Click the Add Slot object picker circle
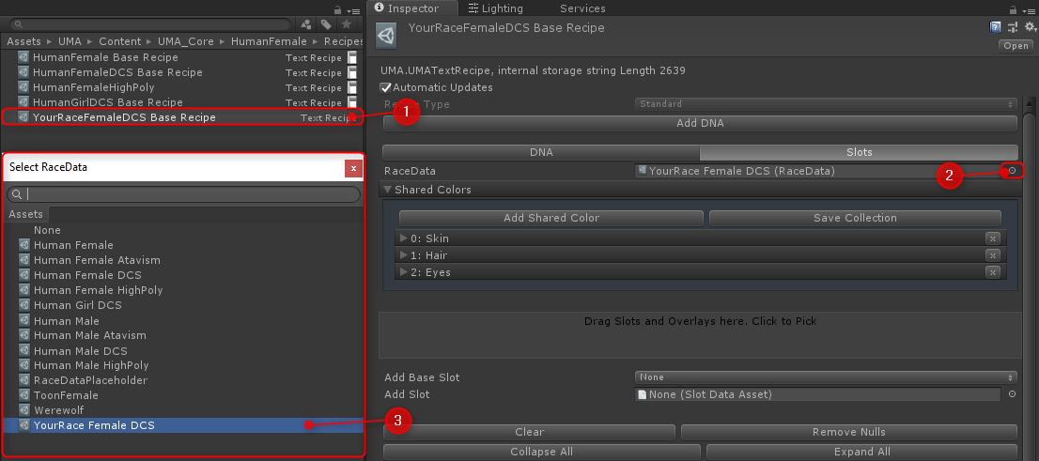The height and width of the screenshot is (461, 1039). (1012, 394)
